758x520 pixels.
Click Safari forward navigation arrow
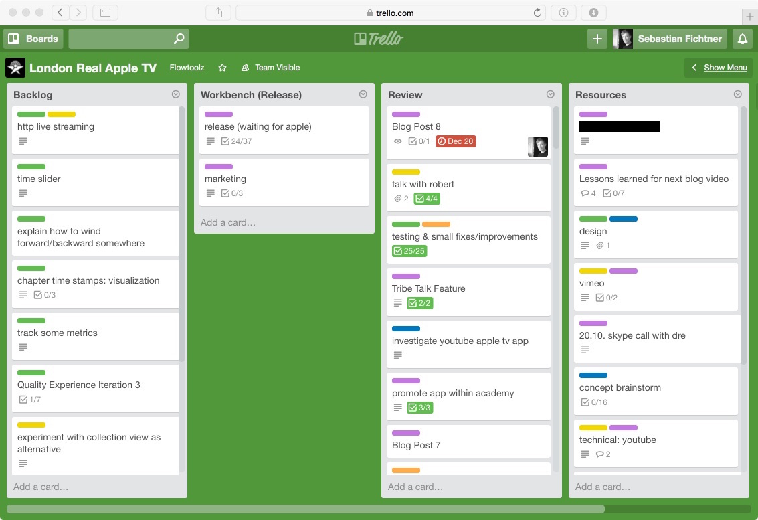click(x=78, y=13)
